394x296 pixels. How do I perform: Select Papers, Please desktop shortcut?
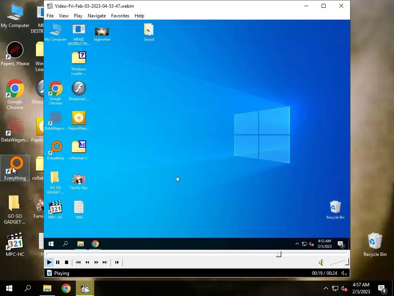[x=15, y=54]
